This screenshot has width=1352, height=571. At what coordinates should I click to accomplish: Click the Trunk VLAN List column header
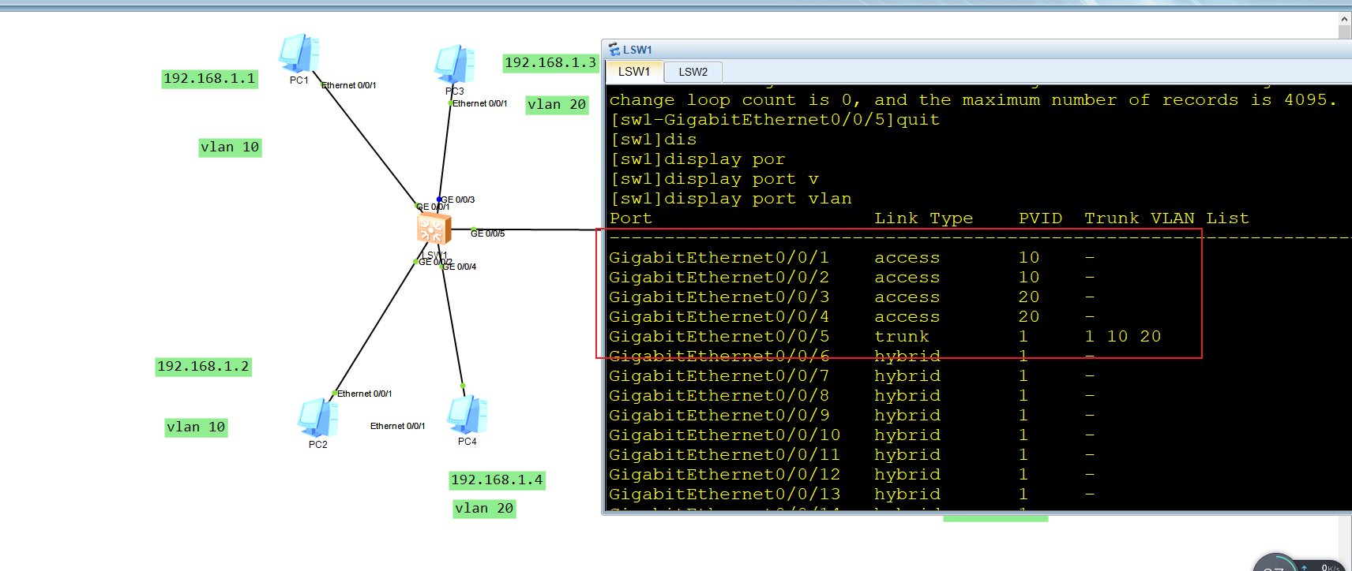pos(1166,218)
